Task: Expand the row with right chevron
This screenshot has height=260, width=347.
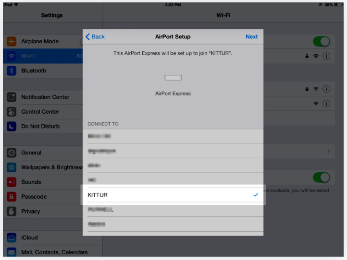Action: (328, 151)
